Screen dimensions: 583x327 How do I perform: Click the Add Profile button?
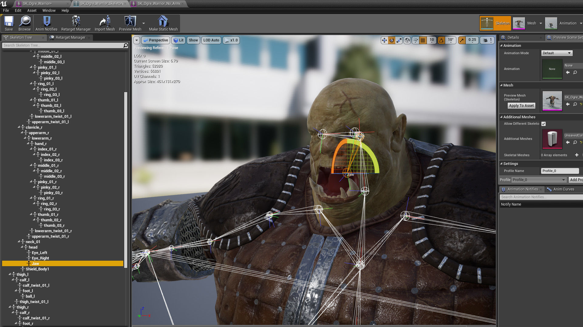(576, 180)
